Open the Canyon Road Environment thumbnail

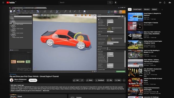click(x=135, y=91)
